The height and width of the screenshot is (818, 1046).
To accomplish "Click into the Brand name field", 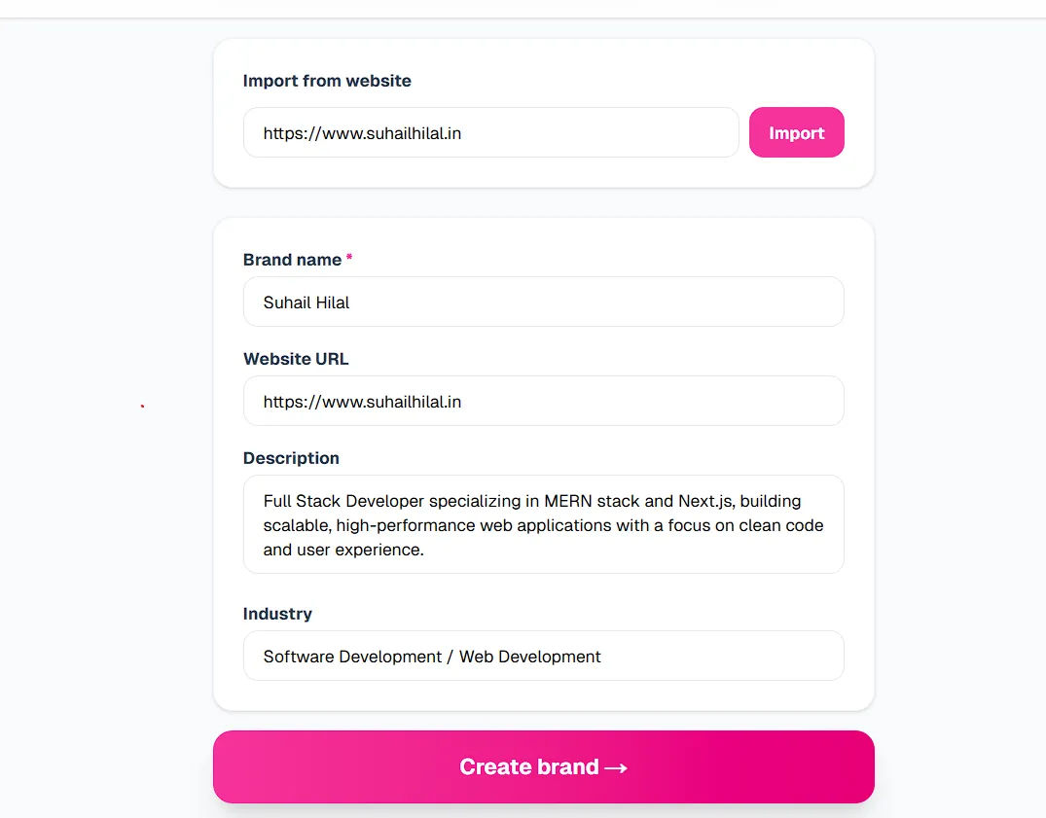I will pyautogui.click(x=543, y=302).
